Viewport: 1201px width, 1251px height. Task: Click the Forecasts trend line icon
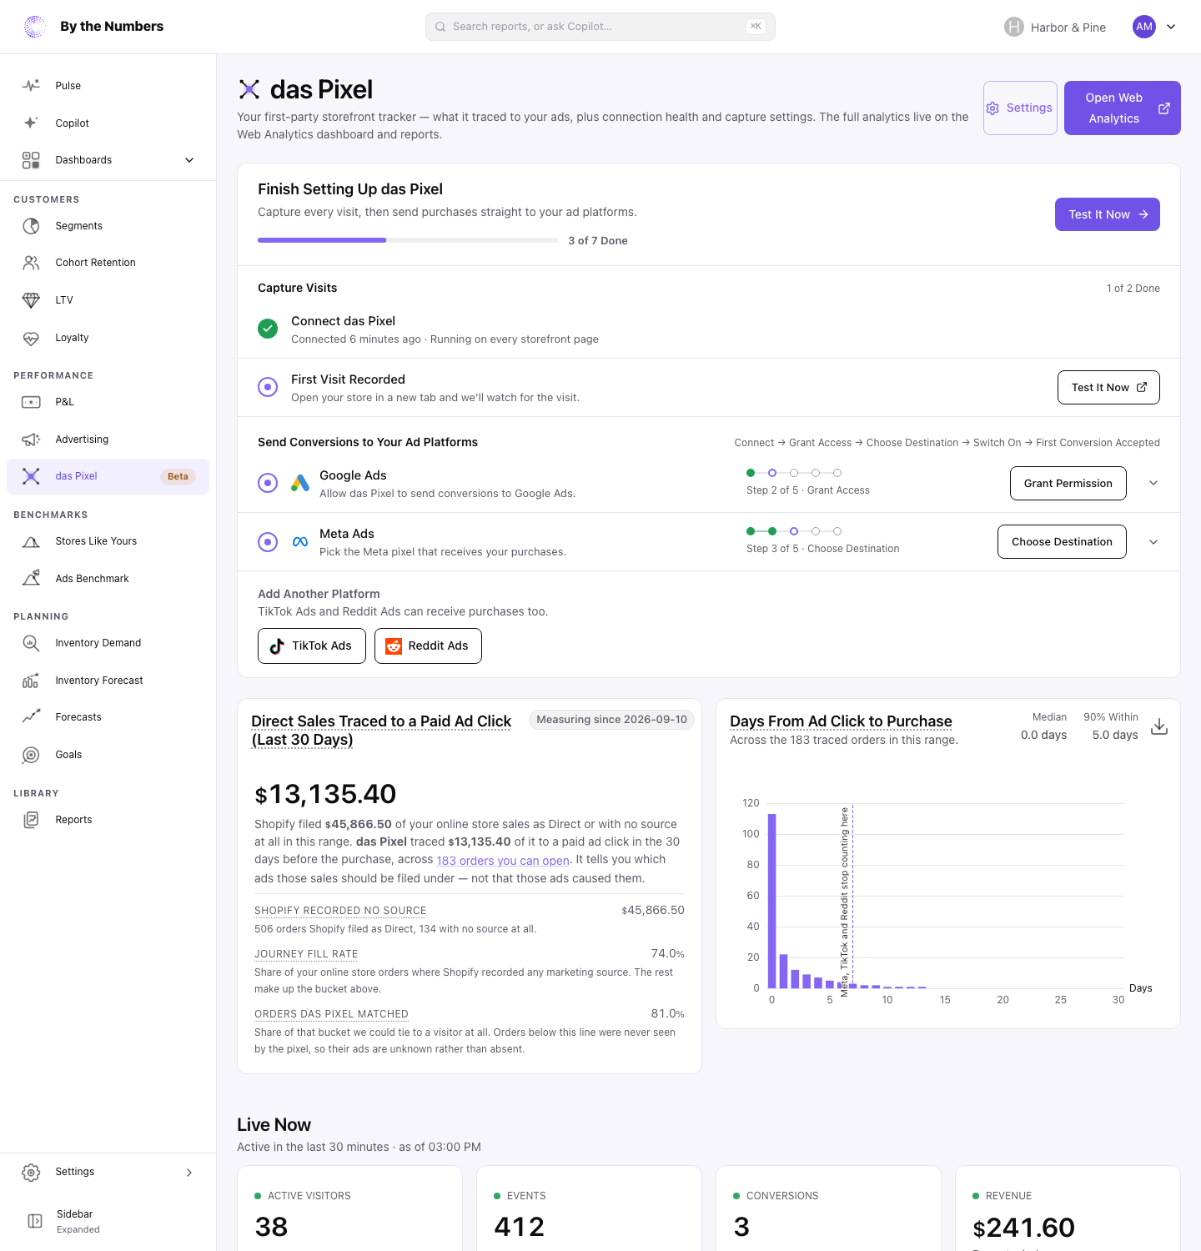(x=31, y=717)
